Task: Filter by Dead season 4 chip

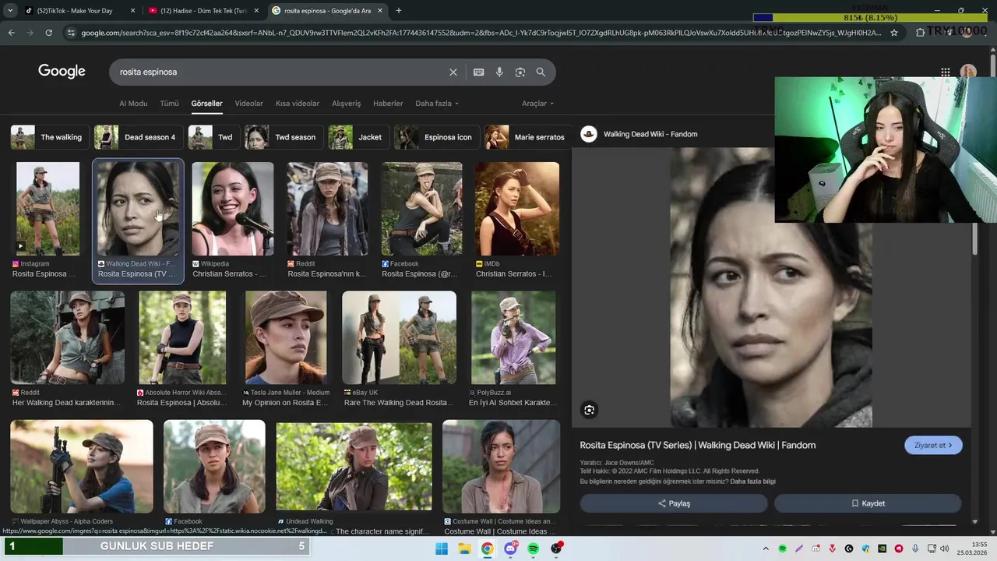Action: (x=138, y=137)
